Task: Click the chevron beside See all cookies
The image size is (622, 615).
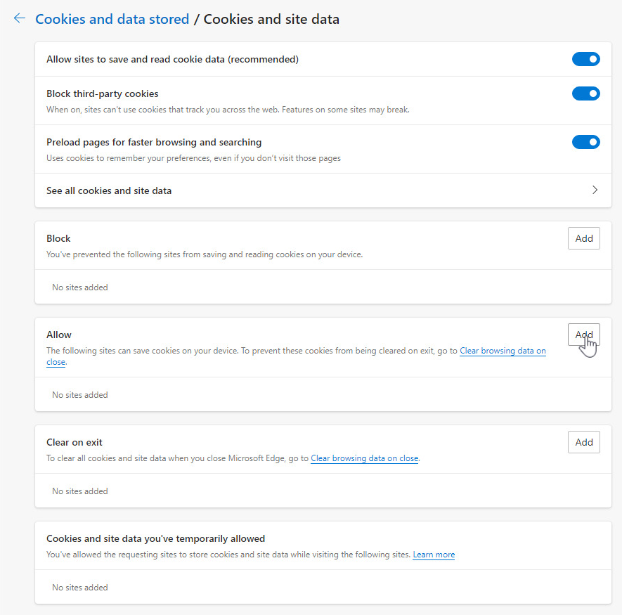Action: pyautogui.click(x=595, y=190)
